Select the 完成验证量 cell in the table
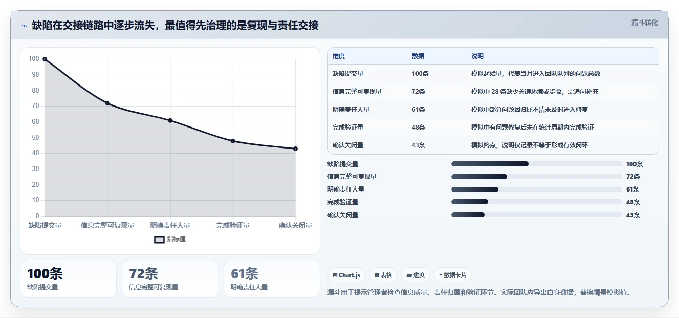The width and height of the screenshot is (679, 318). click(x=348, y=128)
